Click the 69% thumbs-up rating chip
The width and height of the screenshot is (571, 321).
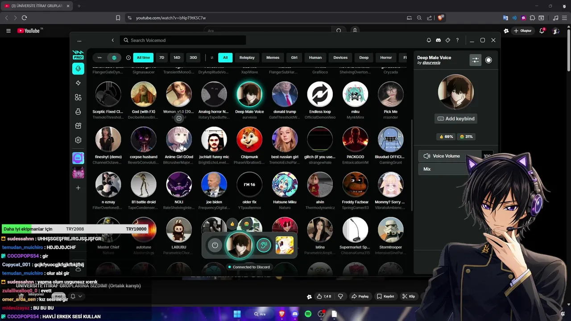pos(446,137)
